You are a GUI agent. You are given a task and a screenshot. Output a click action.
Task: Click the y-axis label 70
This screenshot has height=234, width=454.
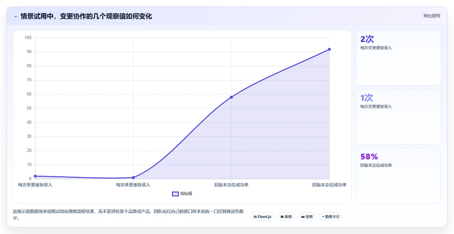(x=29, y=80)
